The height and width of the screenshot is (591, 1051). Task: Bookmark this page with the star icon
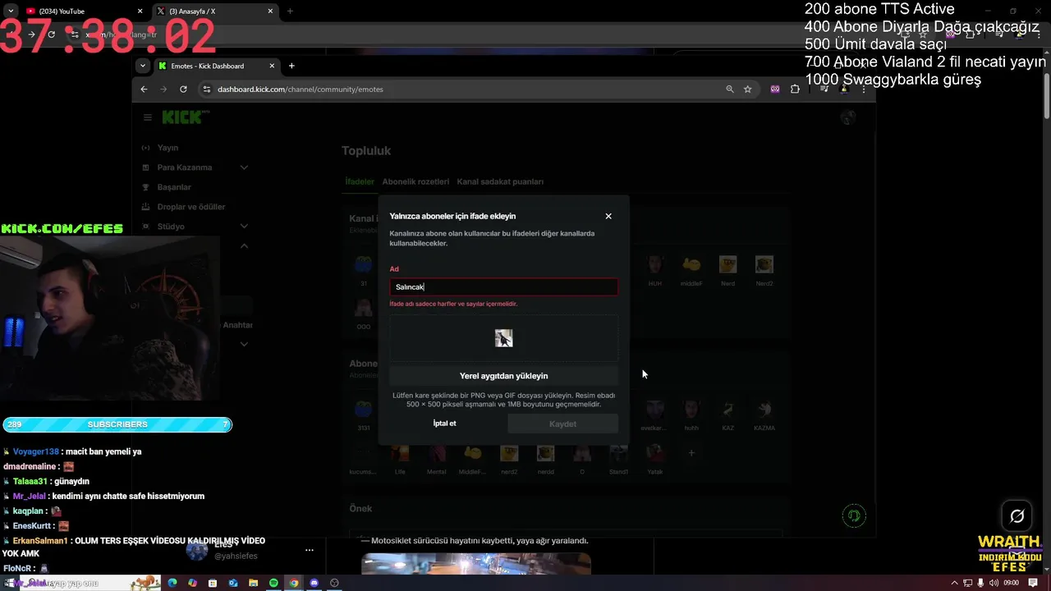point(747,89)
